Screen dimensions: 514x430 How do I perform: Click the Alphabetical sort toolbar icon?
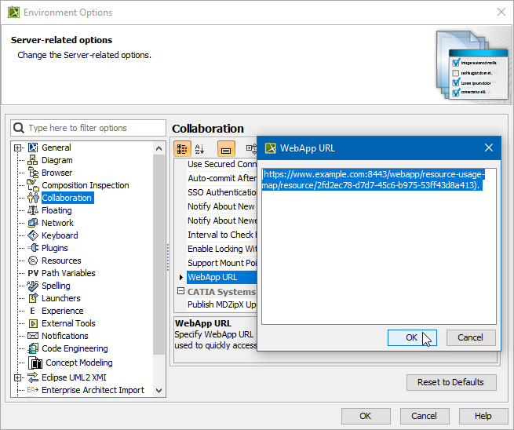(199, 148)
